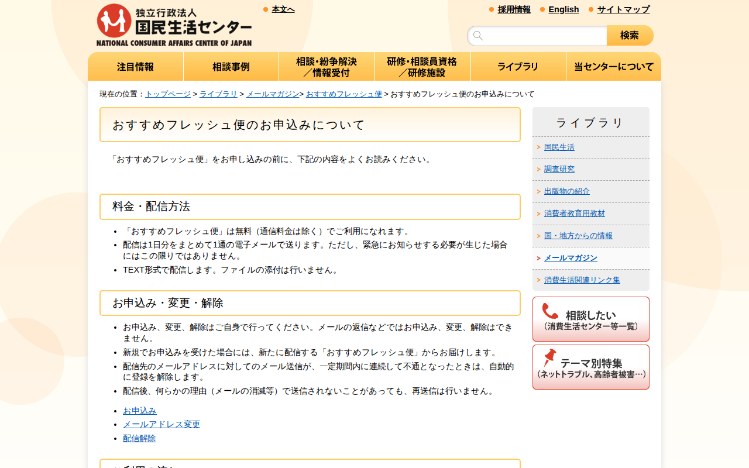Select メールマガジン in the sidebar
The height and width of the screenshot is (468, 749).
(571, 258)
